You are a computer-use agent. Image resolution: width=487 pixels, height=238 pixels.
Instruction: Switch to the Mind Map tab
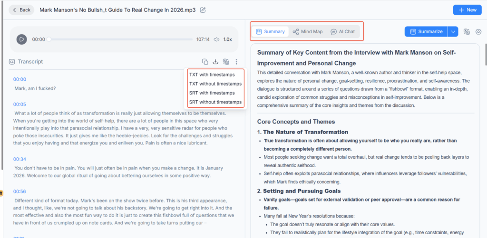coord(308,32)
